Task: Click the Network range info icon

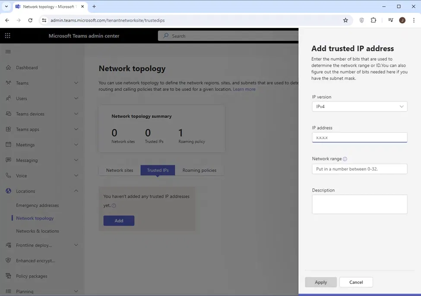Action: coord(345,159)
